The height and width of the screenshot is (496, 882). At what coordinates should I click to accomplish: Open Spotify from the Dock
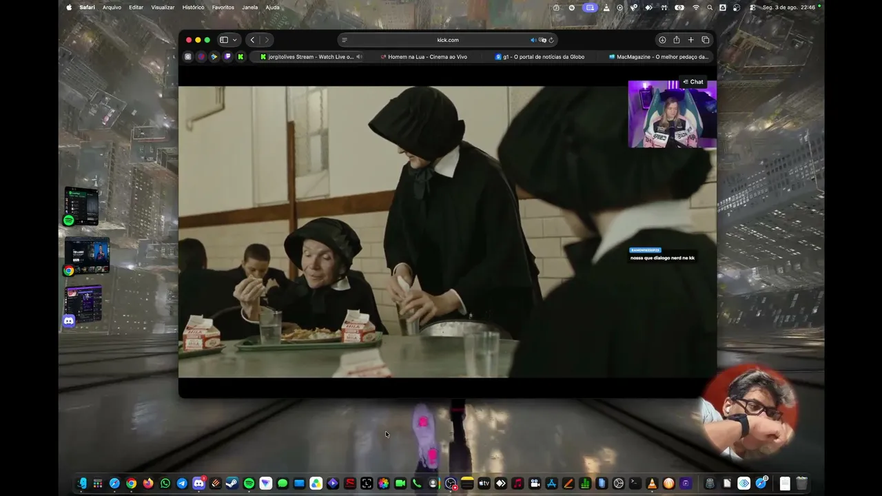point(249,484)
